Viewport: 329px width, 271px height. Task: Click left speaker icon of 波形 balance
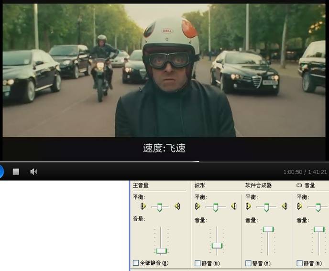(197, 206)
